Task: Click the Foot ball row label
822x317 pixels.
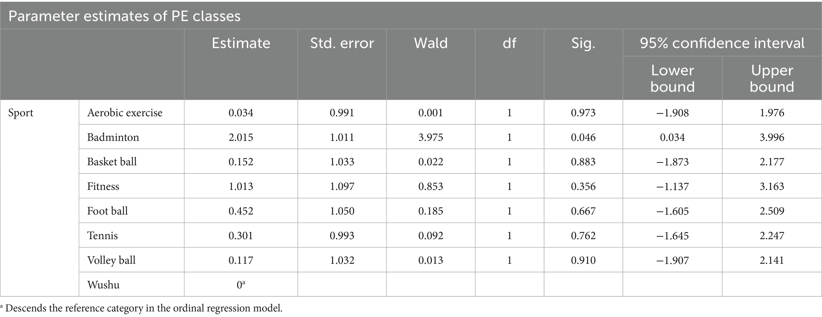Action: click(108, 211)
